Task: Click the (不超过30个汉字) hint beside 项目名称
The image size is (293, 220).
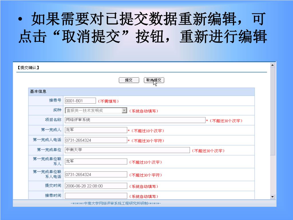Action: click(x=226, y=121)
